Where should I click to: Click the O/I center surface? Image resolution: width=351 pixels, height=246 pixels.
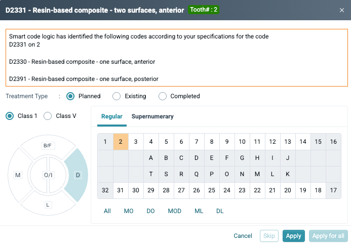tap(48, 175)
